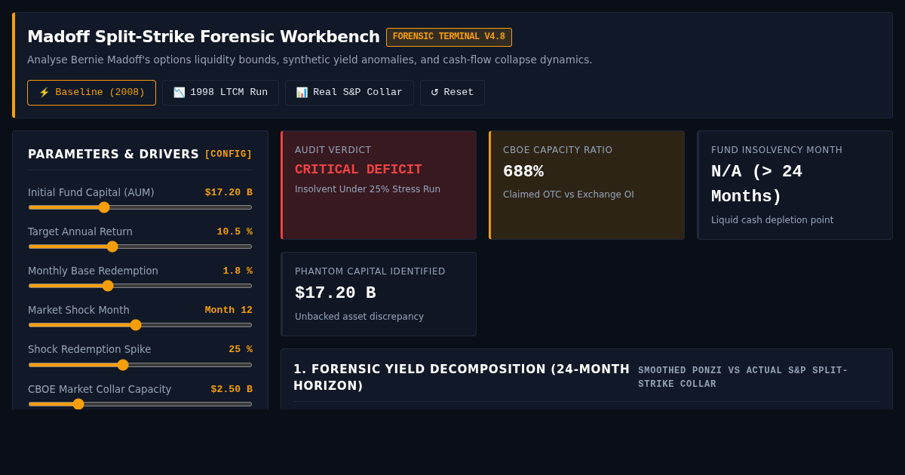
Task: Click the bar chart icon on Real S&P Collar
Action: tap(302, 93)
